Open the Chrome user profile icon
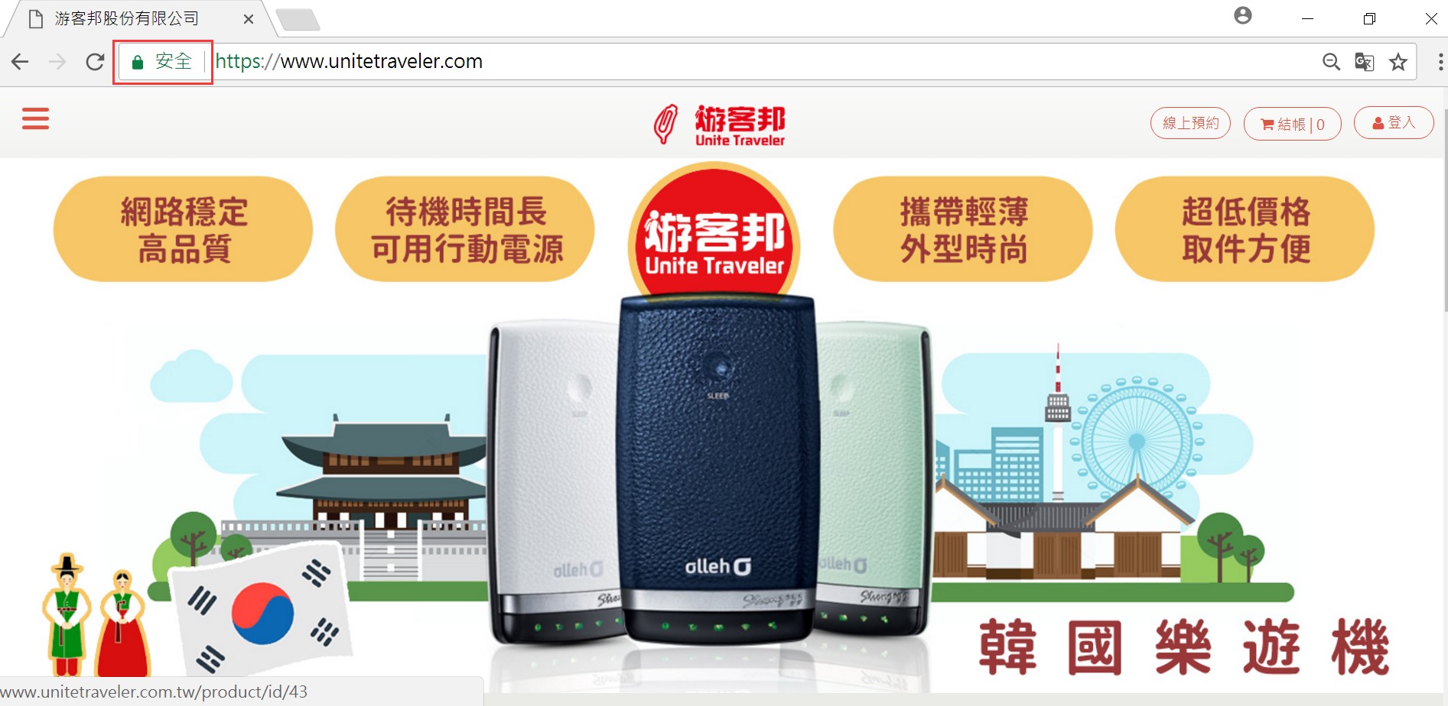 [x=1243, y=15]
